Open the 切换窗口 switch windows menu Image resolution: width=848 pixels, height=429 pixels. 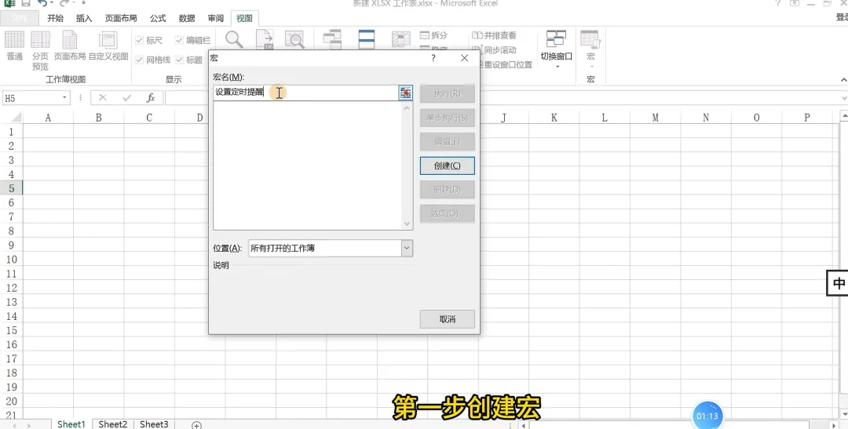pos(557,49)
